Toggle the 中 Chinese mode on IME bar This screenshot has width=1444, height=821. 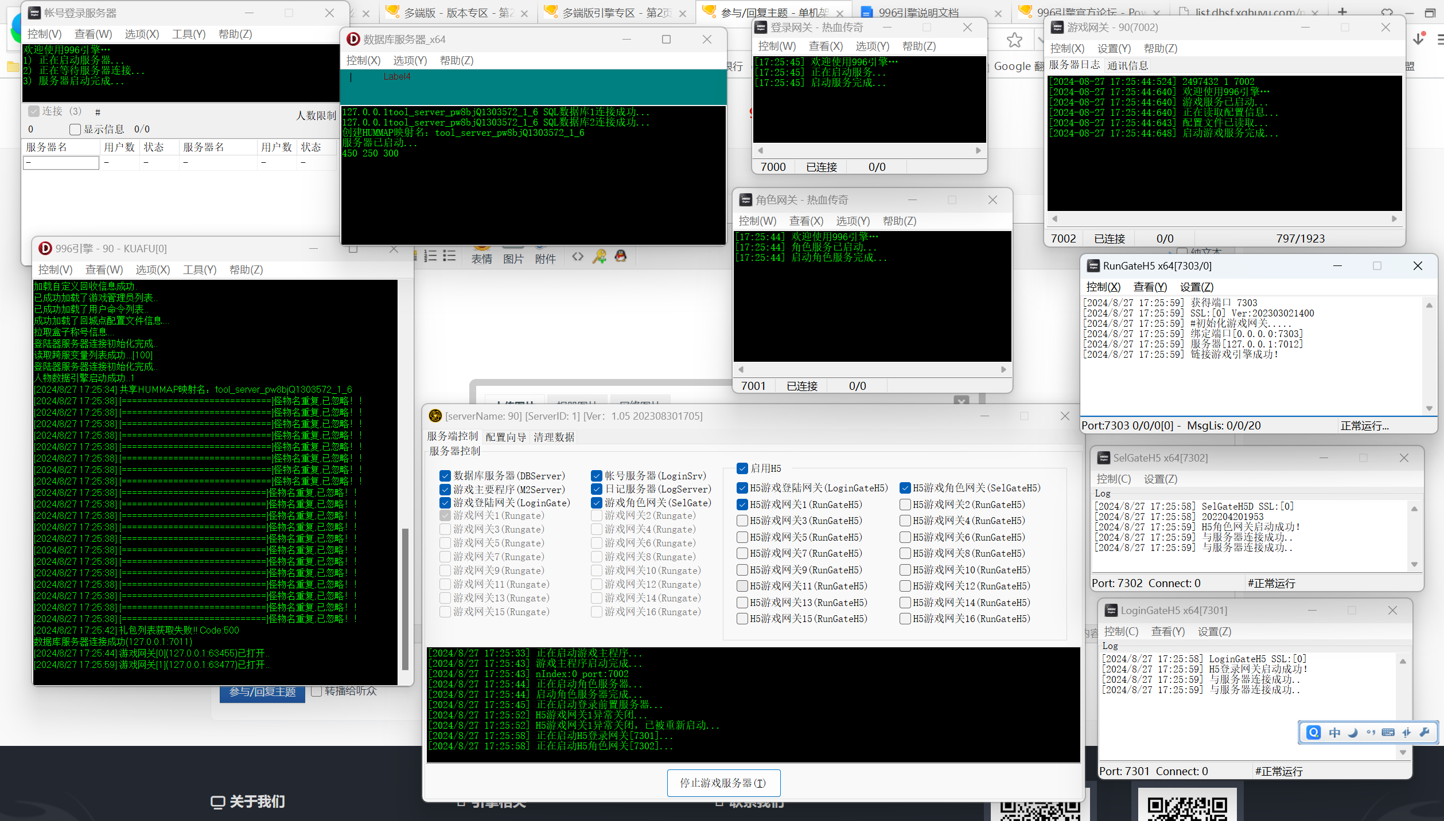point(1334,732)
